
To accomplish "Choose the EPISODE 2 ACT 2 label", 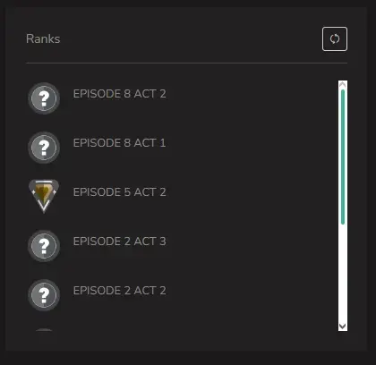I will [119, 291].
